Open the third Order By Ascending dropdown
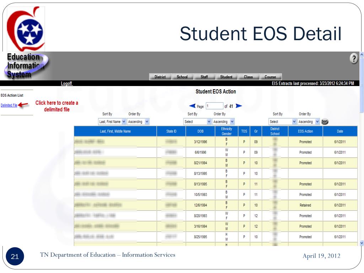364x273 pixels. tap(309, 122)
